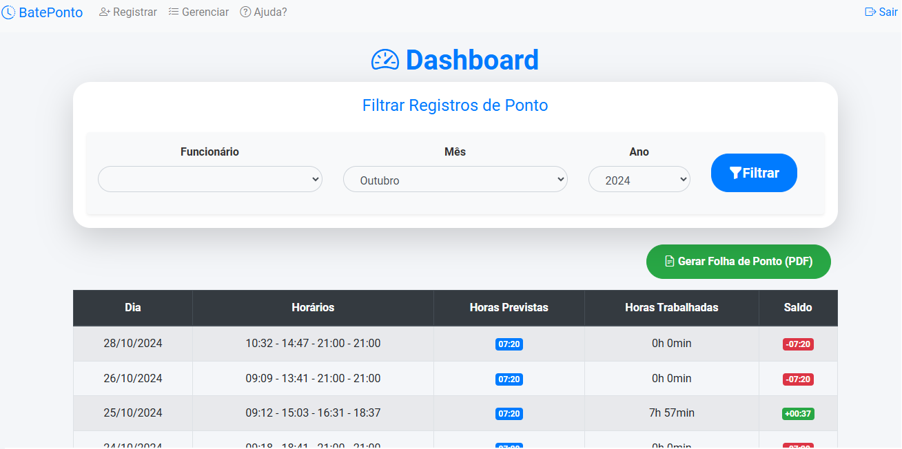This screenshot has width=902, height=449.
Task: Select the date 28/10/2024
Action: [133, 344]
